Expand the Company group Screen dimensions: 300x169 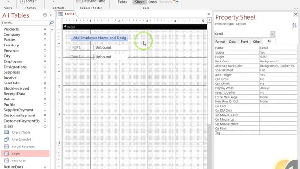click(45, 34)
